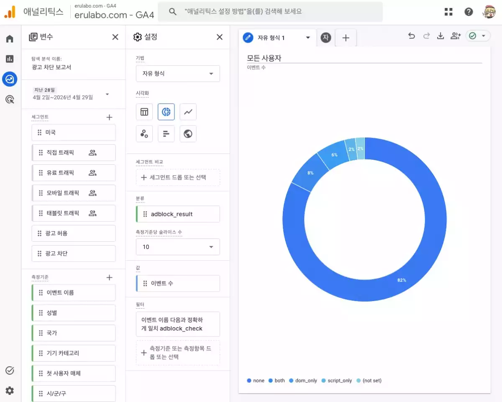Screen dimensions: 502x402
Task: Add a new exploration tab
Action: coord(346,38)
